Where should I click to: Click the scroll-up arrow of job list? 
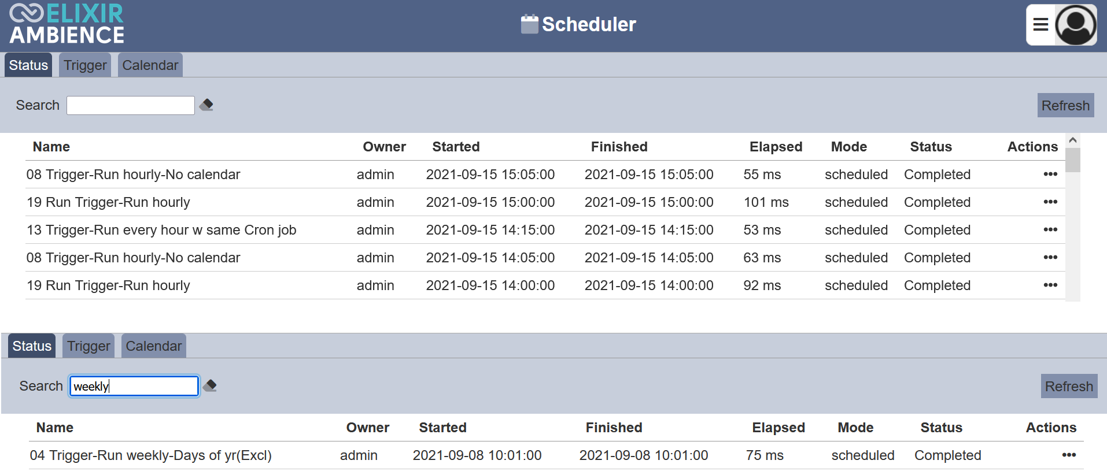[x=1073, y=140]
